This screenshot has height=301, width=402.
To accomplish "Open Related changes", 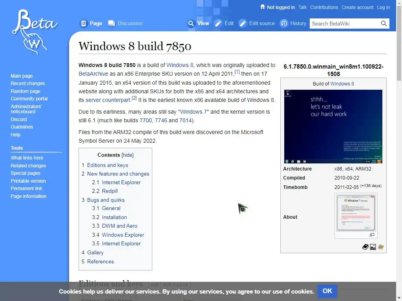I will click(x=28, y=166).
